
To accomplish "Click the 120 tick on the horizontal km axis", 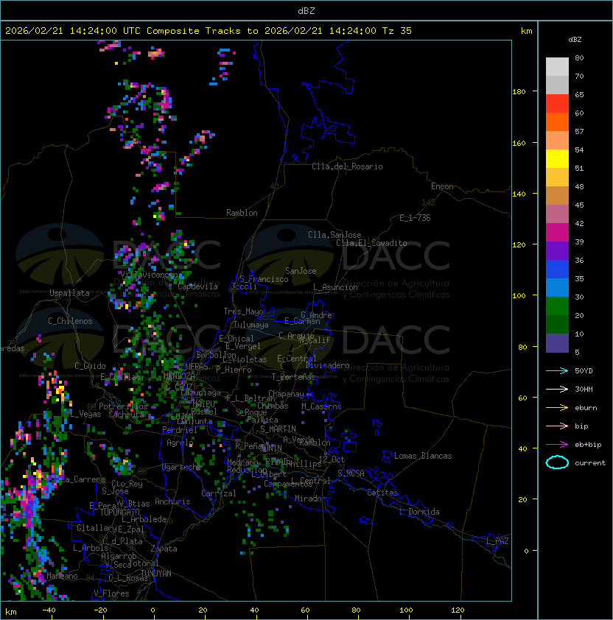I will click(x=458, y=610).
